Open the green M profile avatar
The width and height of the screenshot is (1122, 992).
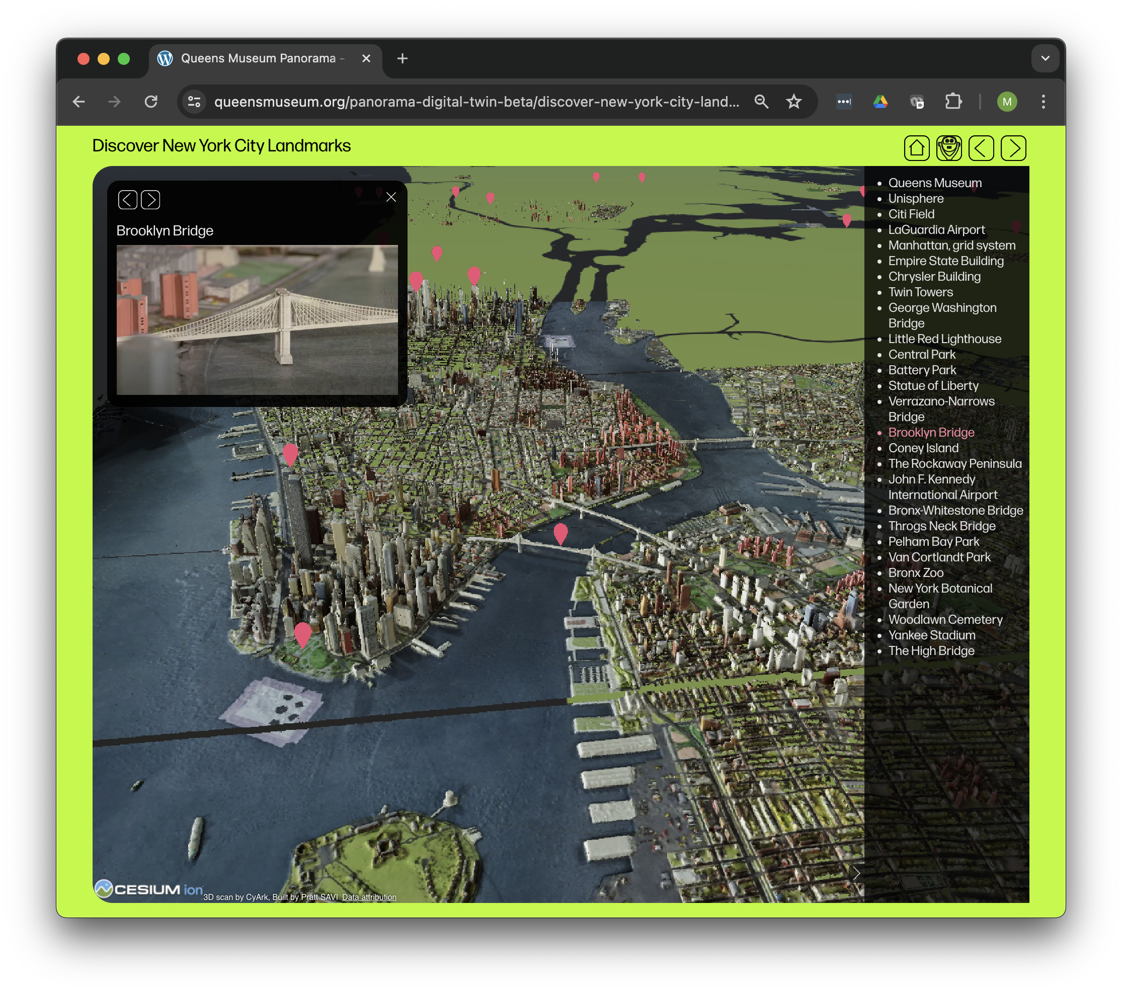(1007, 102)
